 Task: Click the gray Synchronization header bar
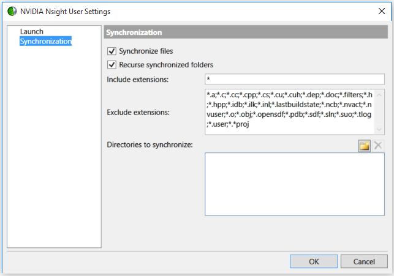(x=246, y=32)
